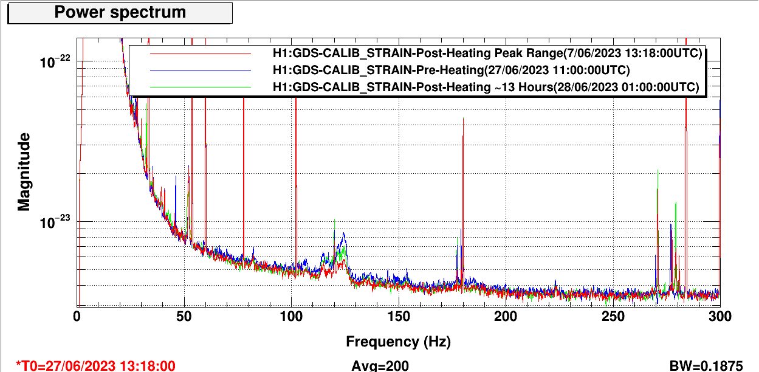Screen dimensions: 759x372
Task: Click the BW=0.1875 footer label
Action: pyautogui.click(x=706, y=365)
